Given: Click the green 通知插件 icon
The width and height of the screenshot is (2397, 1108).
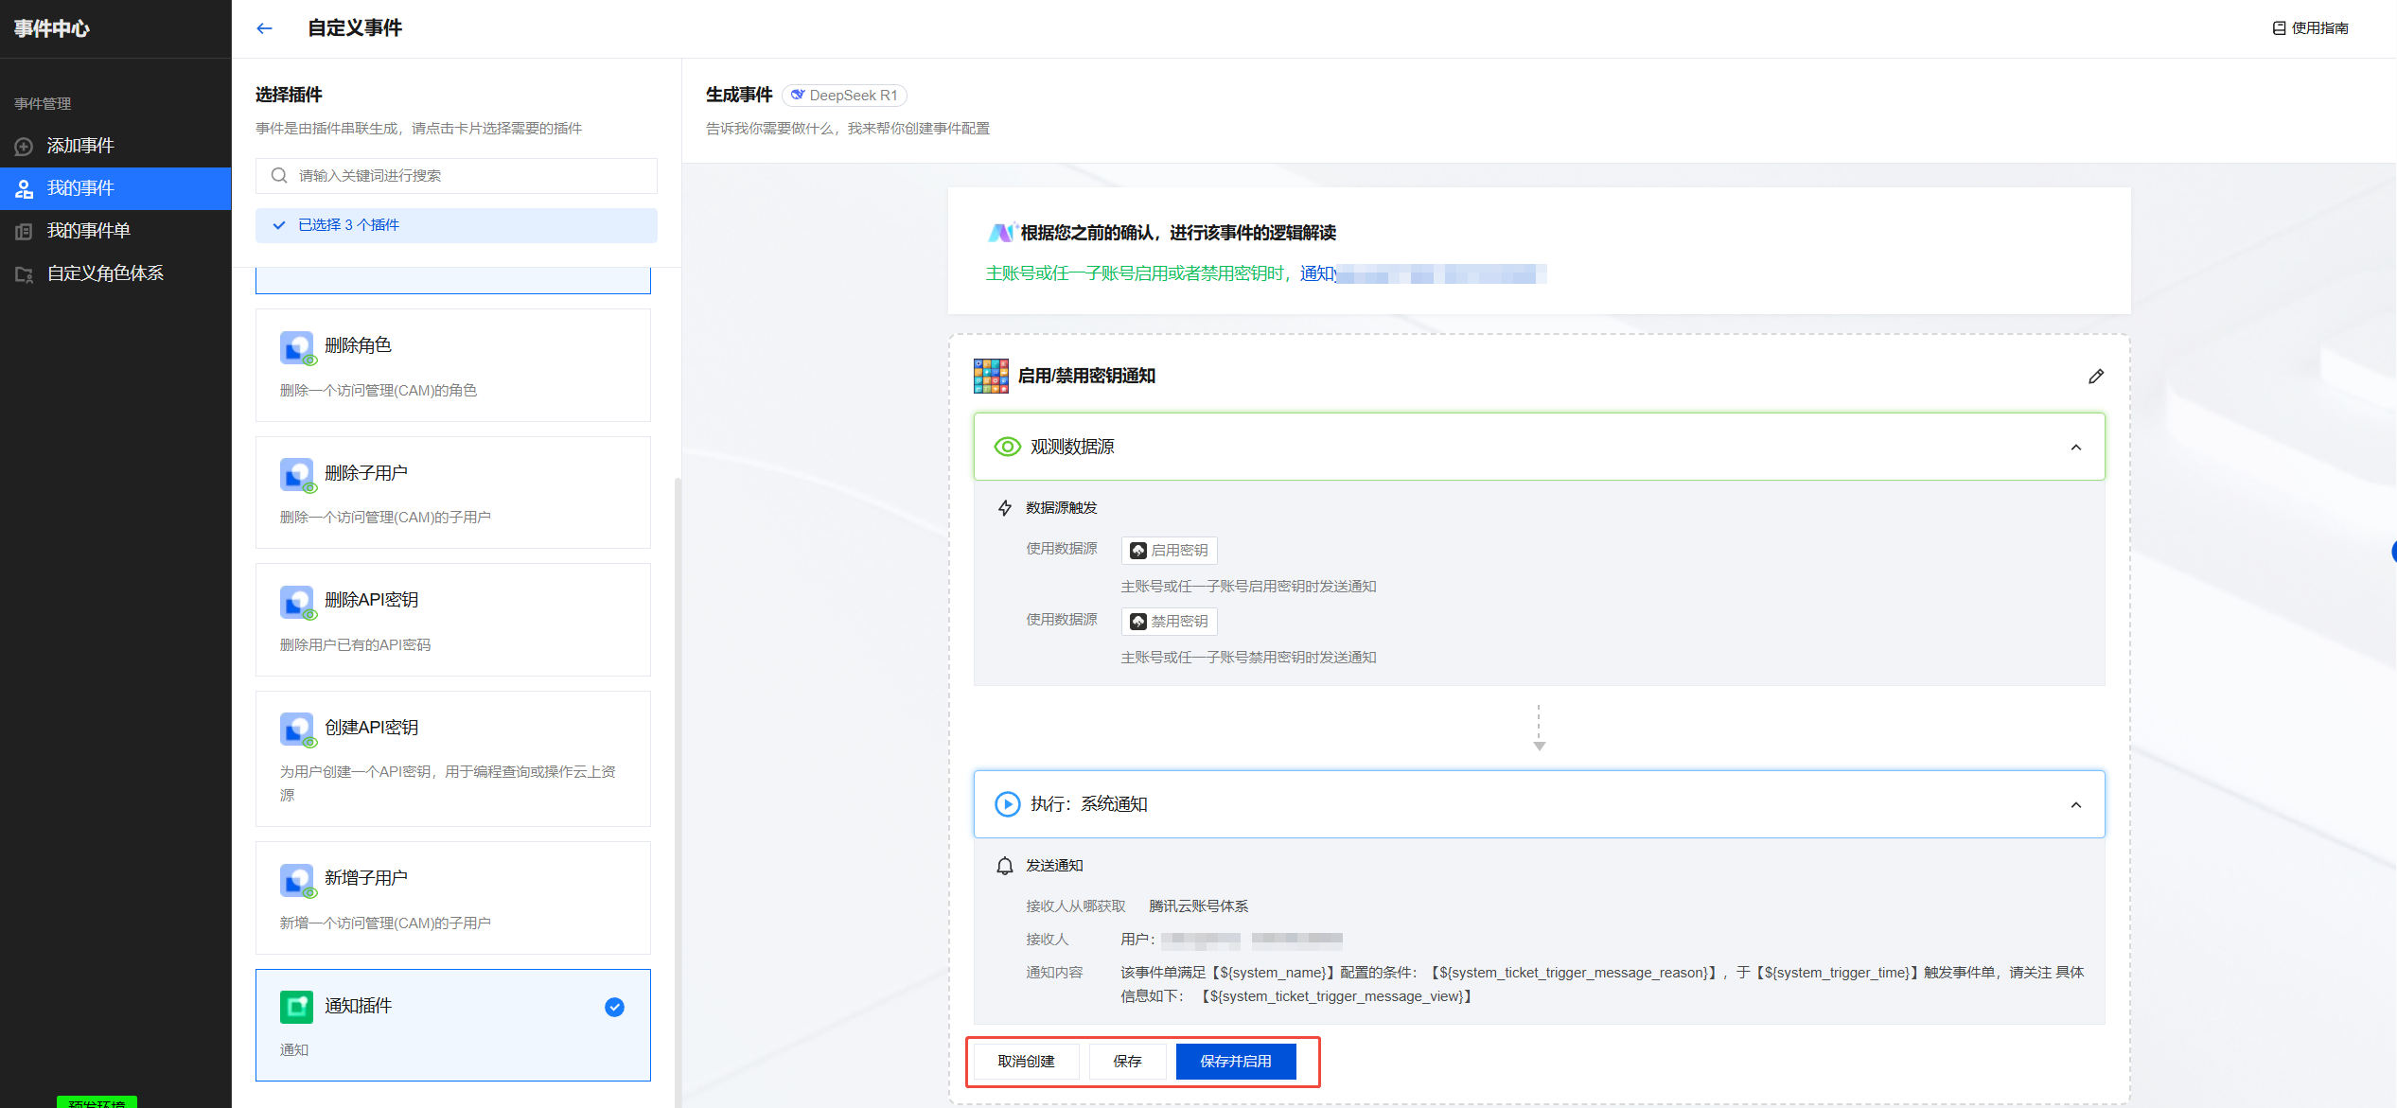Looking at the screenshot, I should coord(296,1007).
